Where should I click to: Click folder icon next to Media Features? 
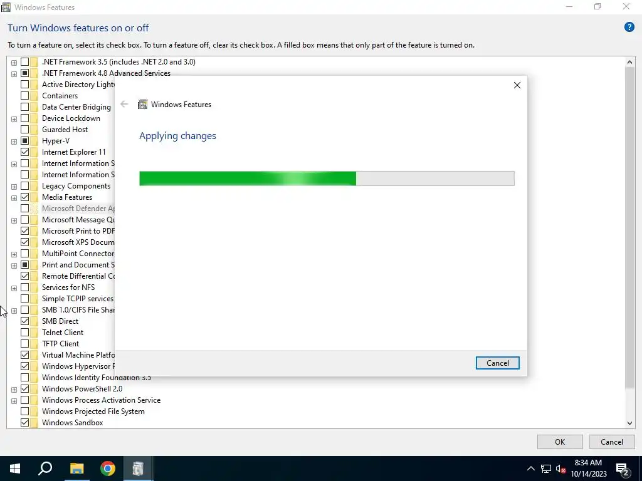point(34,197)
